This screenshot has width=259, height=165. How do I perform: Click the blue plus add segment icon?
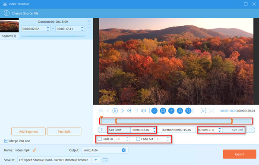(x=171, y=111)
